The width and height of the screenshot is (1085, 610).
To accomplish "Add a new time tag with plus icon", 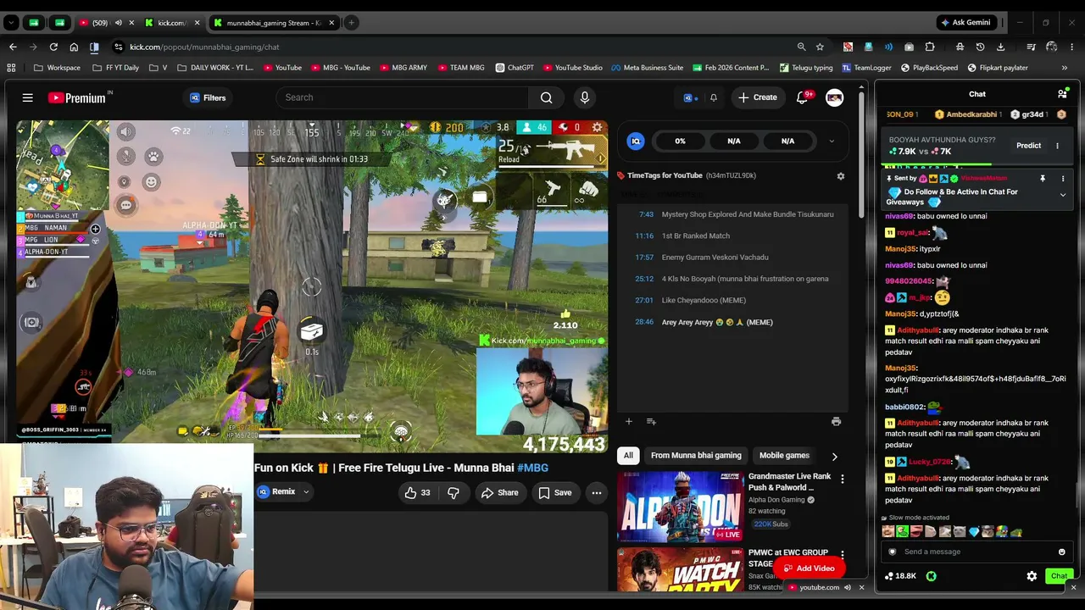I will (629, 421).
